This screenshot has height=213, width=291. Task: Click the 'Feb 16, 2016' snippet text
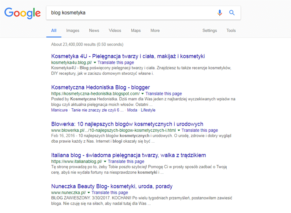[63, 136]
